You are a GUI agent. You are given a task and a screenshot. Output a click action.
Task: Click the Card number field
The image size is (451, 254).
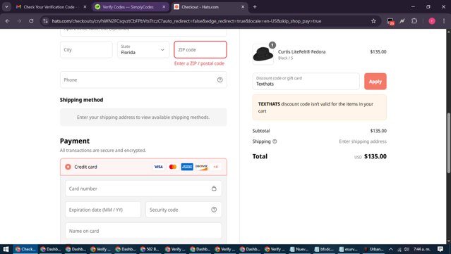143,189
